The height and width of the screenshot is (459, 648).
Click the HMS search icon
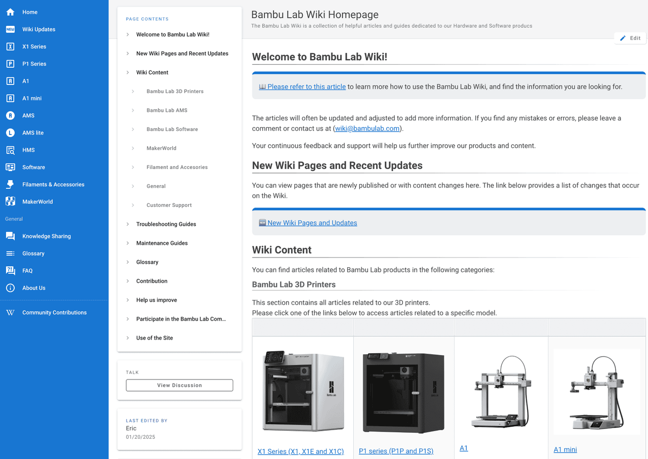click(10, 150)
